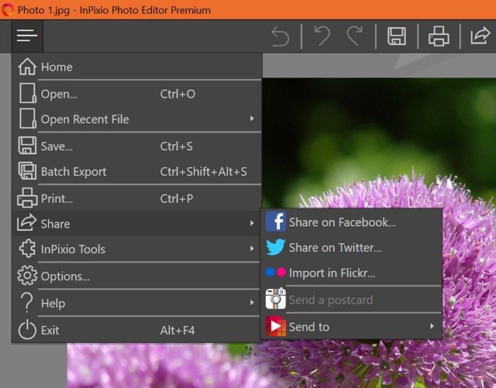The width and height of the screenshot is (496, 388).
Task: Open the Options... menu item
Action: tap(136, 276)
